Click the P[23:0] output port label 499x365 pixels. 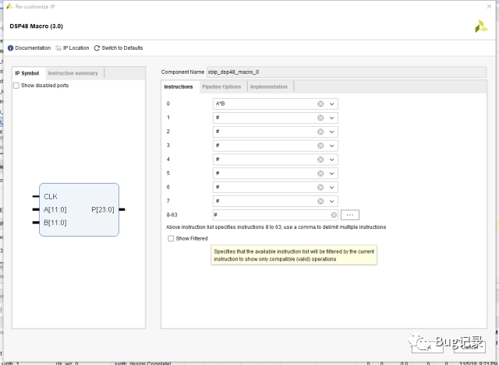click(x=102, y=209)
